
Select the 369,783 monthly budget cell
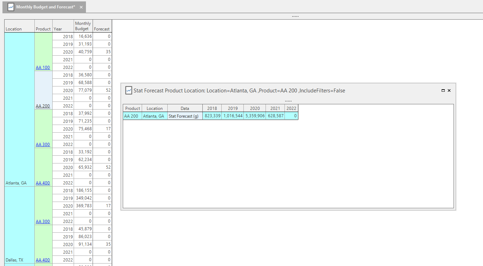[83, 206]
